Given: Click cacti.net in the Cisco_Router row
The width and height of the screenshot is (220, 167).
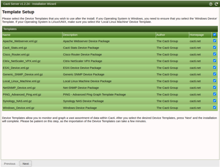Looking at the screenshot, I should tap(195, 54).
